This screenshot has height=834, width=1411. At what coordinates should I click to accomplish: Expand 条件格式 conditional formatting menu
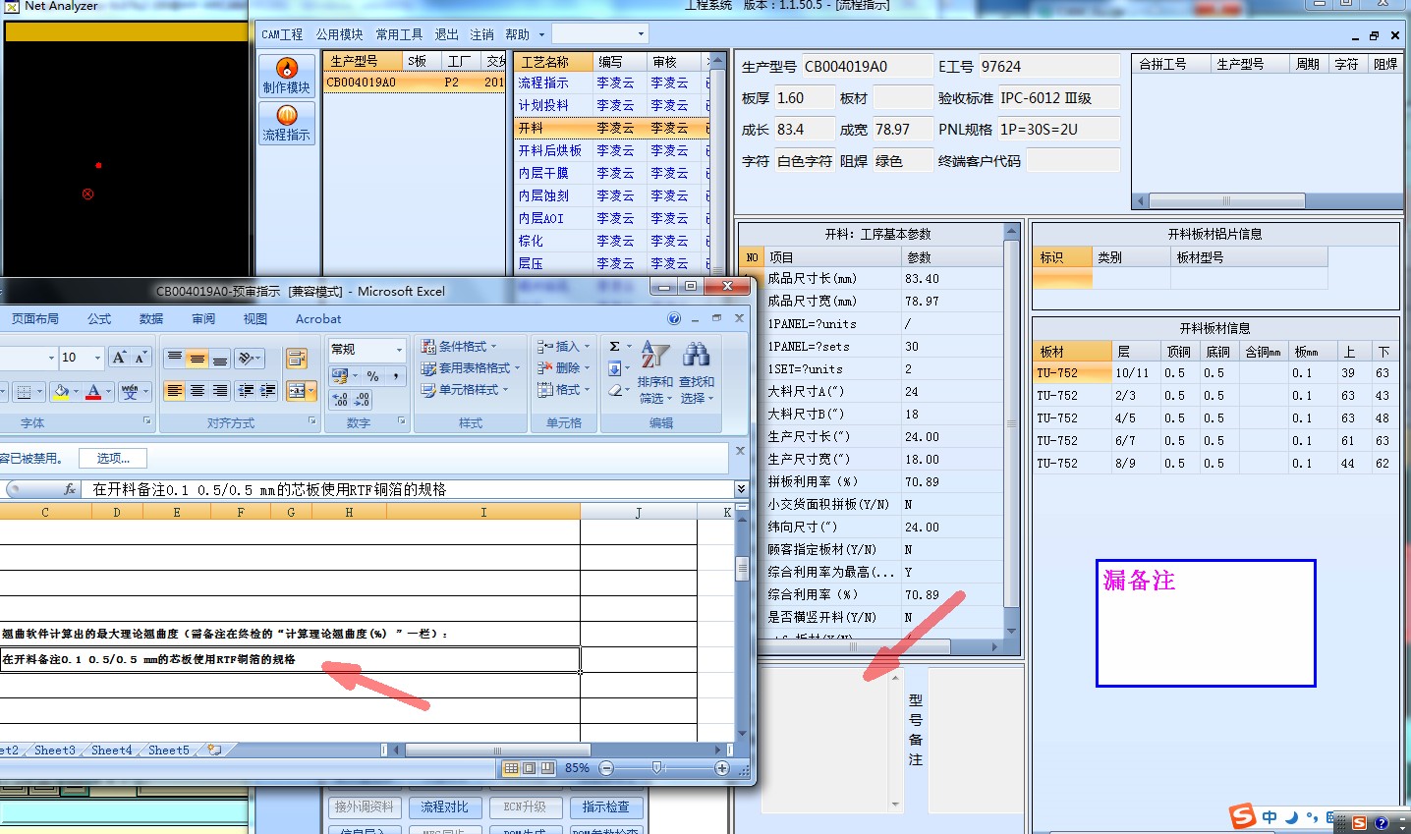point(458,347)
